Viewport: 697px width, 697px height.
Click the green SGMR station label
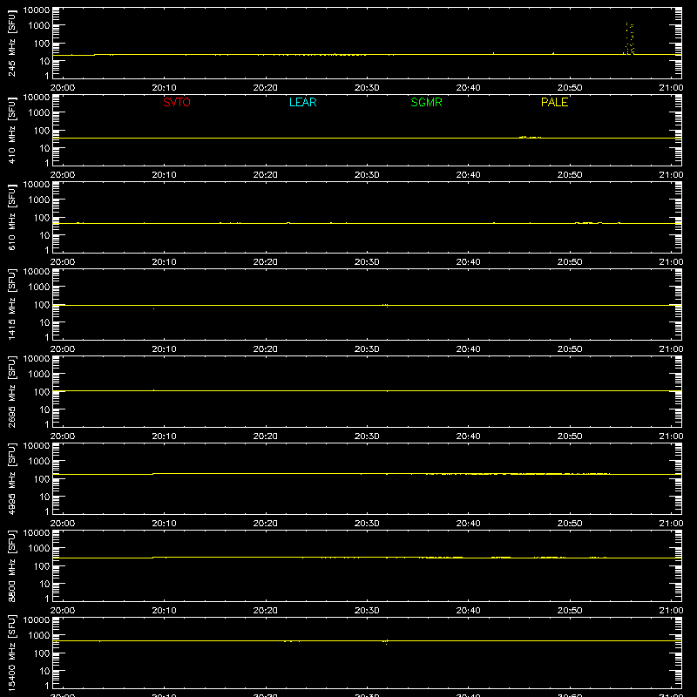coord(426,102)
